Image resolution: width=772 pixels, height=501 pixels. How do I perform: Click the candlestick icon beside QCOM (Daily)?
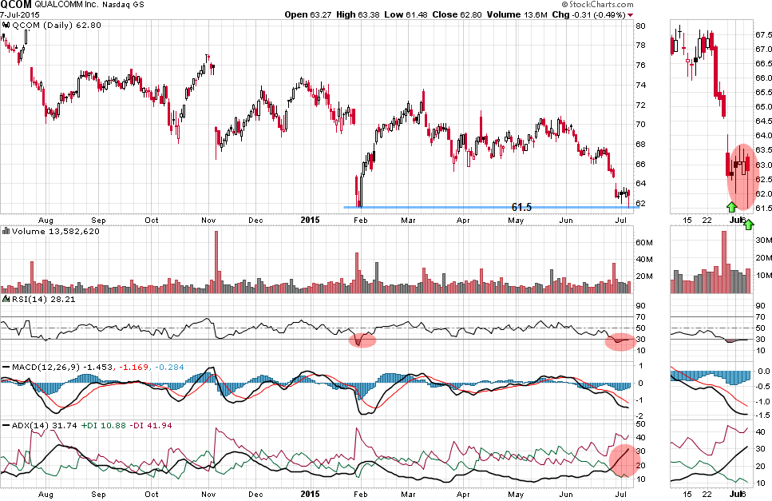click(6, 26)
